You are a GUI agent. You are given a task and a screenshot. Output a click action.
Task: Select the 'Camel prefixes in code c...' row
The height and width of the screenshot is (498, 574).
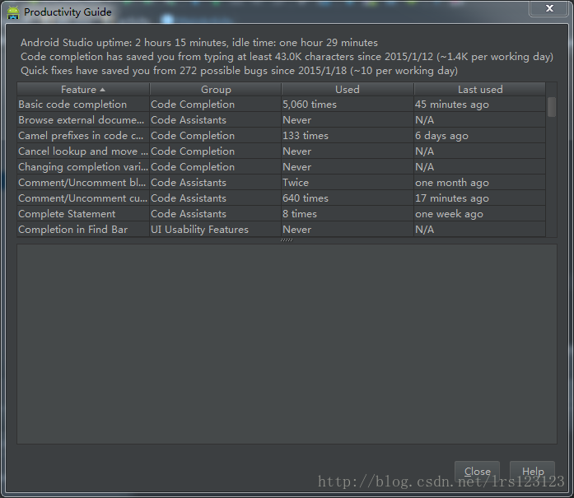click(281, 136)
